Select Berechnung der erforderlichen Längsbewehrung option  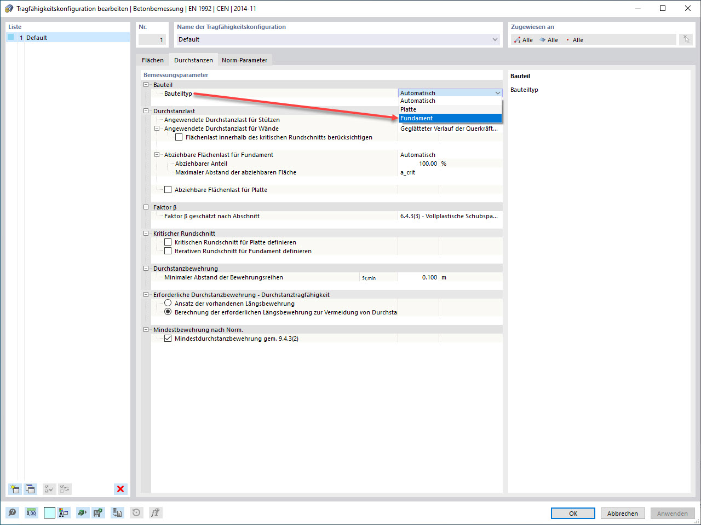point(168,312)
